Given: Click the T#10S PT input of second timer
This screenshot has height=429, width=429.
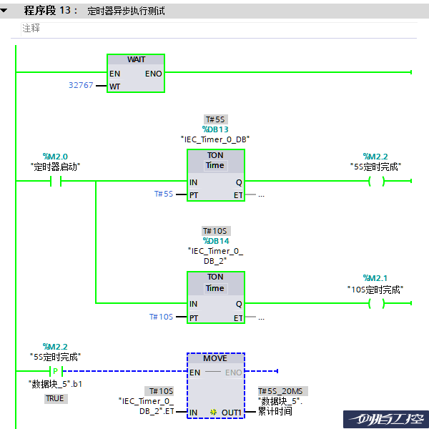Looking at the screenshot, I should click(161, 316).
